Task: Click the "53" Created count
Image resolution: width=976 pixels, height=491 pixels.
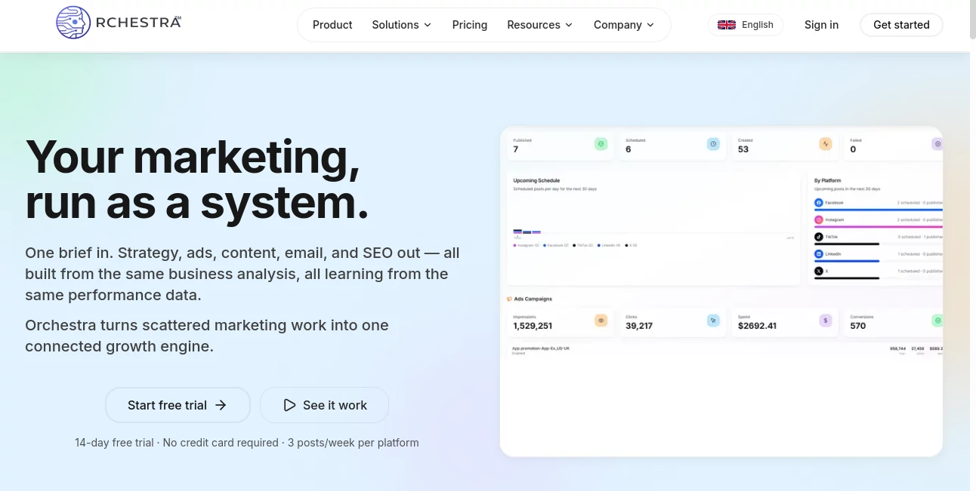Action: point(743,149)
